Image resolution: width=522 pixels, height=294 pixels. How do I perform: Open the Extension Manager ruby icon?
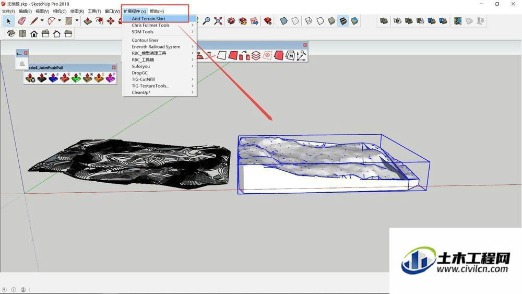click(268, 21)
